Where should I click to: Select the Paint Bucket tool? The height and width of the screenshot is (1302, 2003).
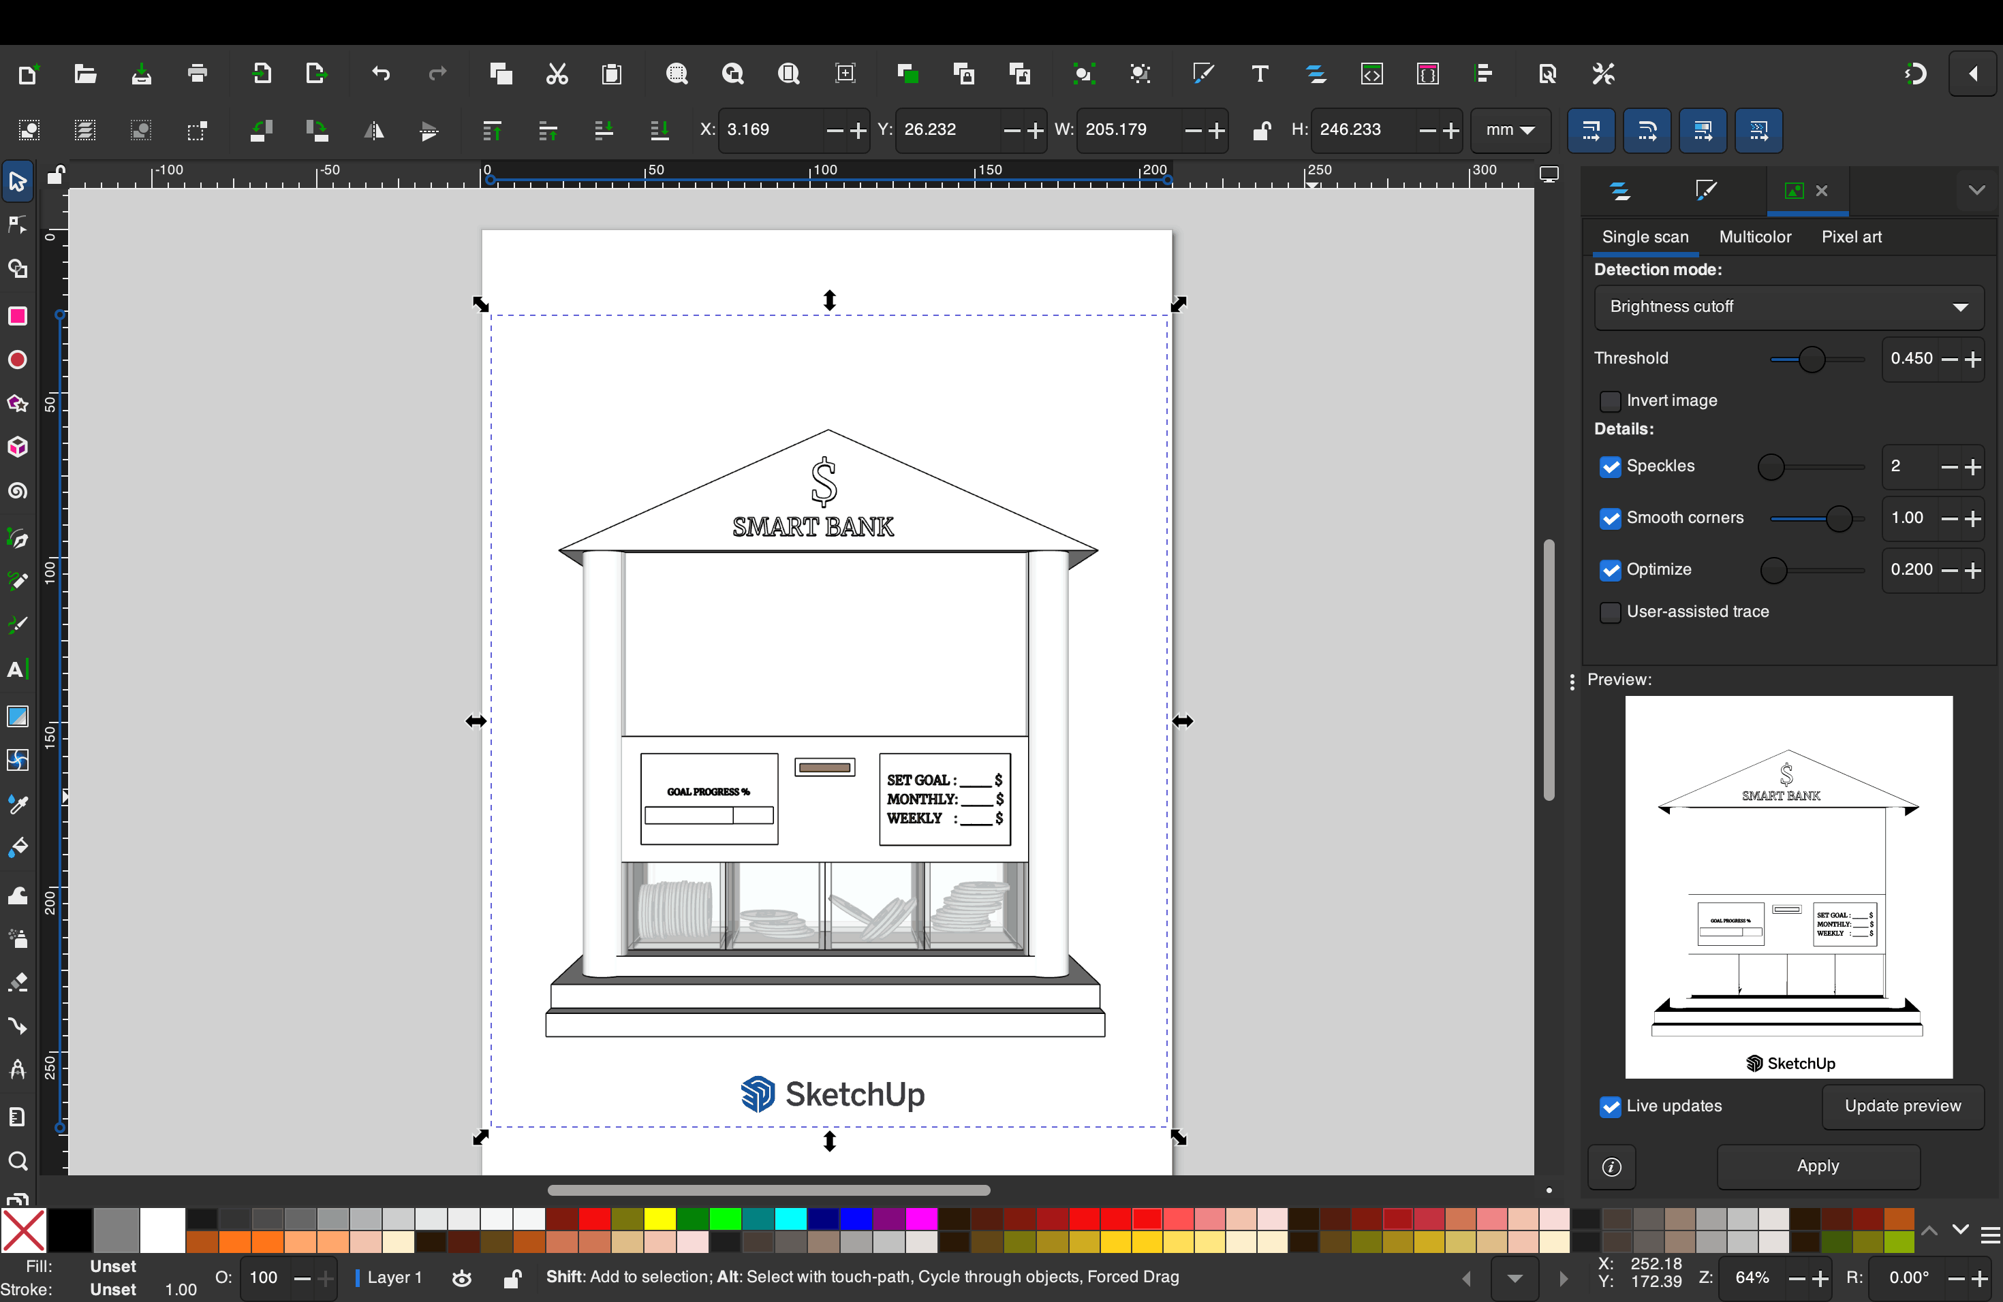18,848
